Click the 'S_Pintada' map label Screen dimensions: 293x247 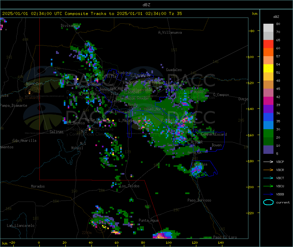[x=87, y=94]
